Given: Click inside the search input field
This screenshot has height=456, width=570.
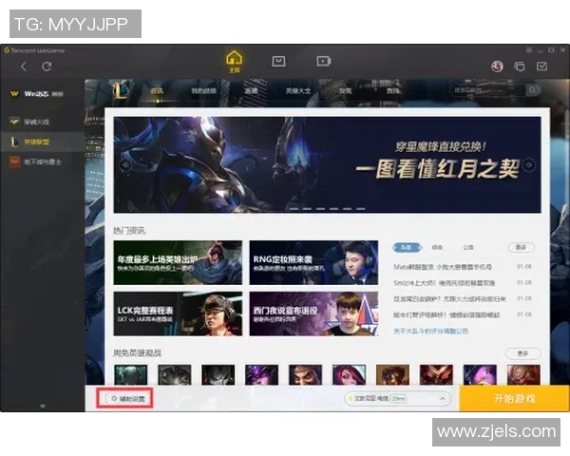Looking at the screenshot, I should (x=487, y=90).
